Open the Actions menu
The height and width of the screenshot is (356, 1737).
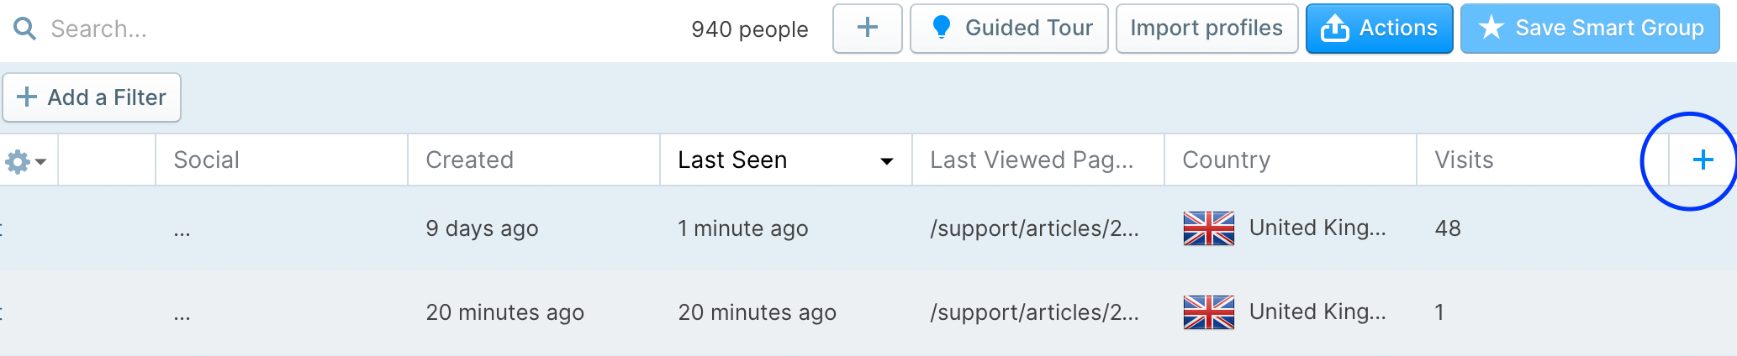click(1379, 29)
